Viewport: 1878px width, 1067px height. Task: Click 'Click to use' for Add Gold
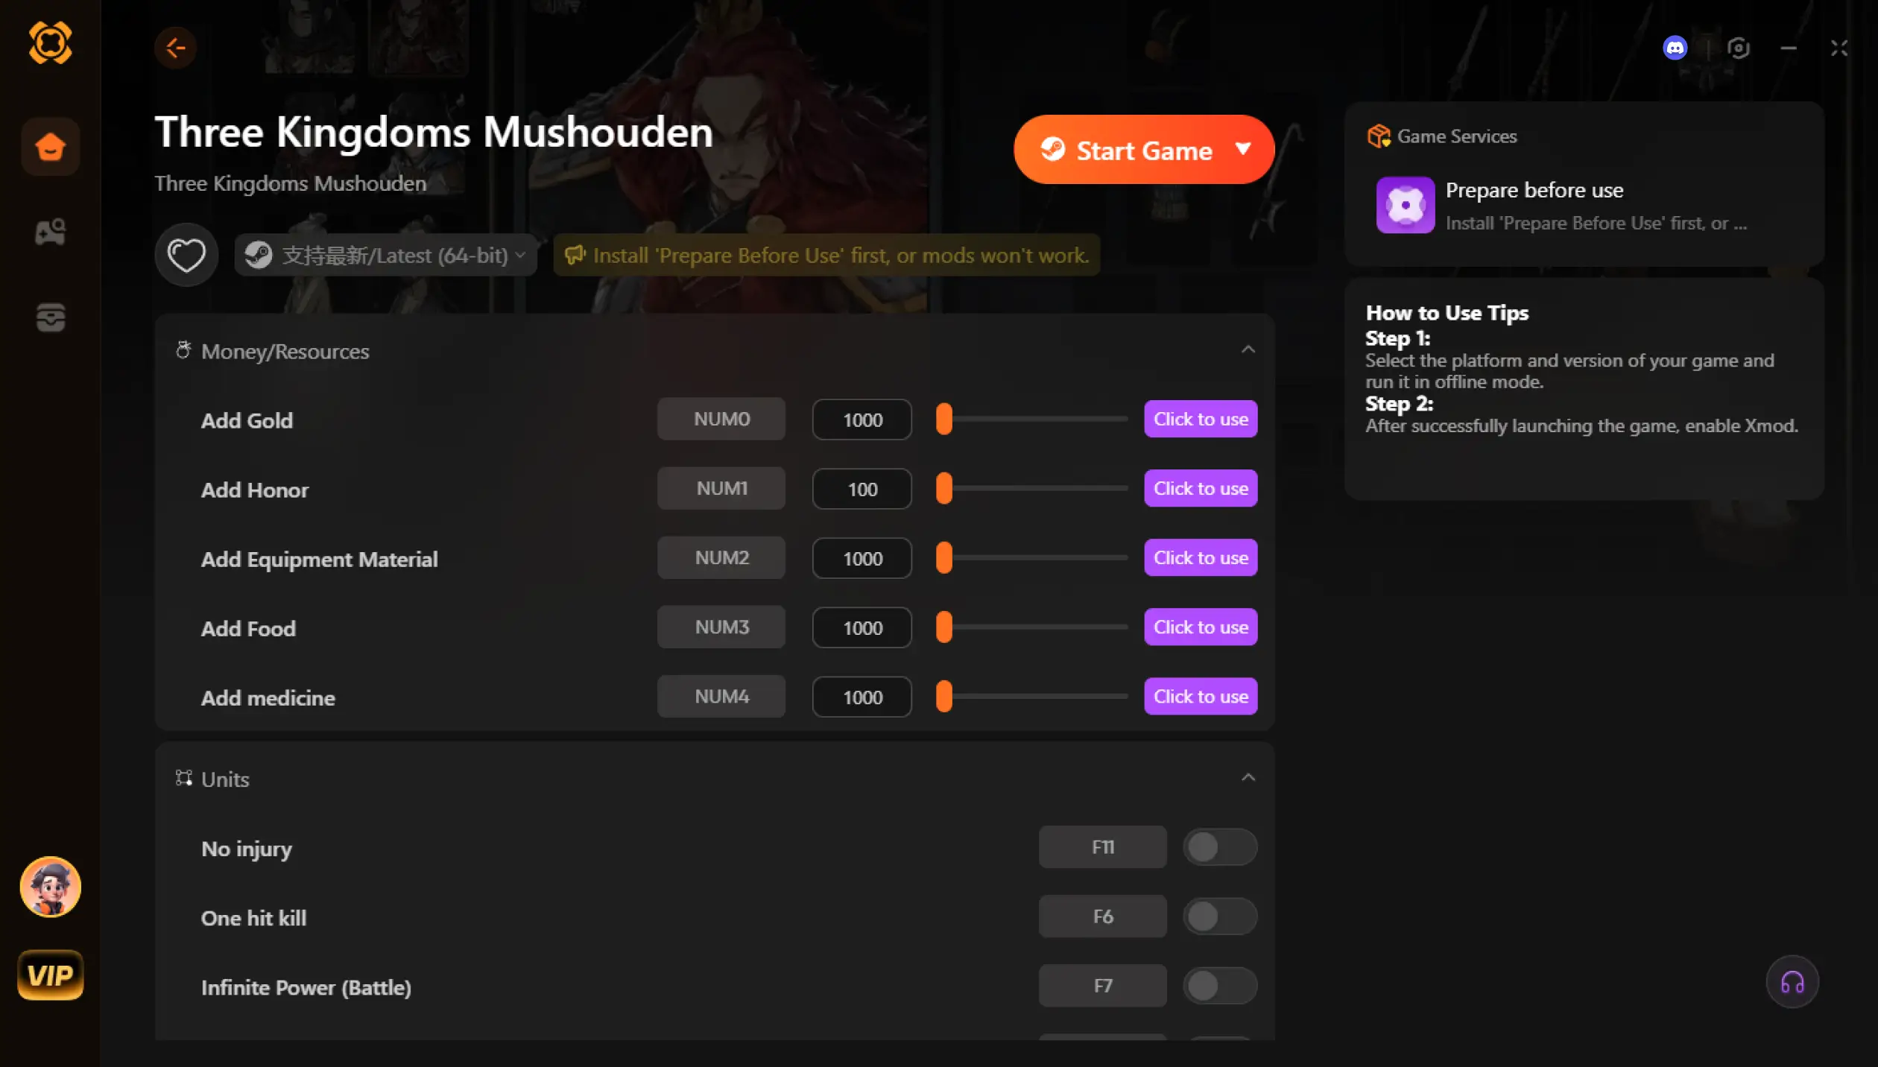1200,419
